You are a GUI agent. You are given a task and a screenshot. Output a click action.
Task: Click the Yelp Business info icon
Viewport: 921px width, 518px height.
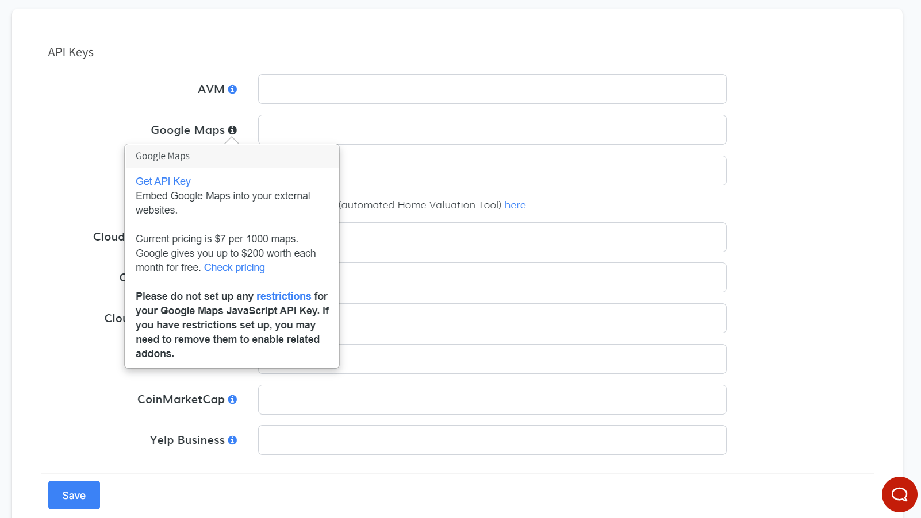[x=232, y=440]
